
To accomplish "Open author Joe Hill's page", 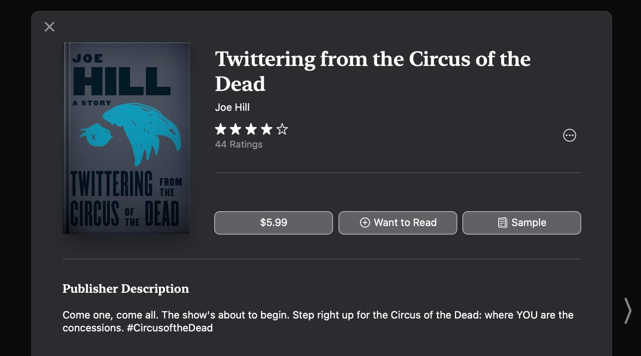I will [232, 107].
